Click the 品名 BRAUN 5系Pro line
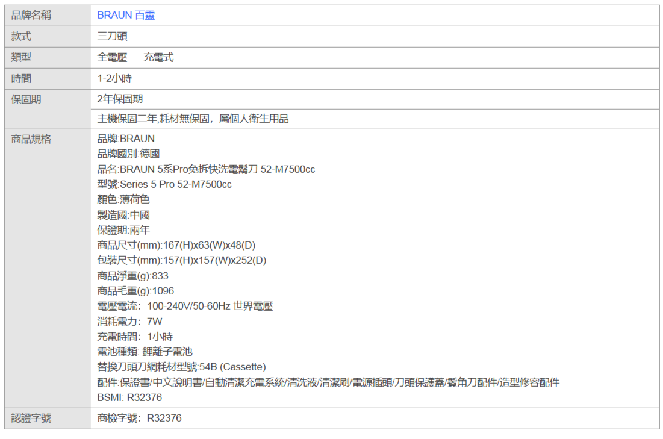Image resolution: width=663 pixels, height=439 pixels. coord(206,169)
